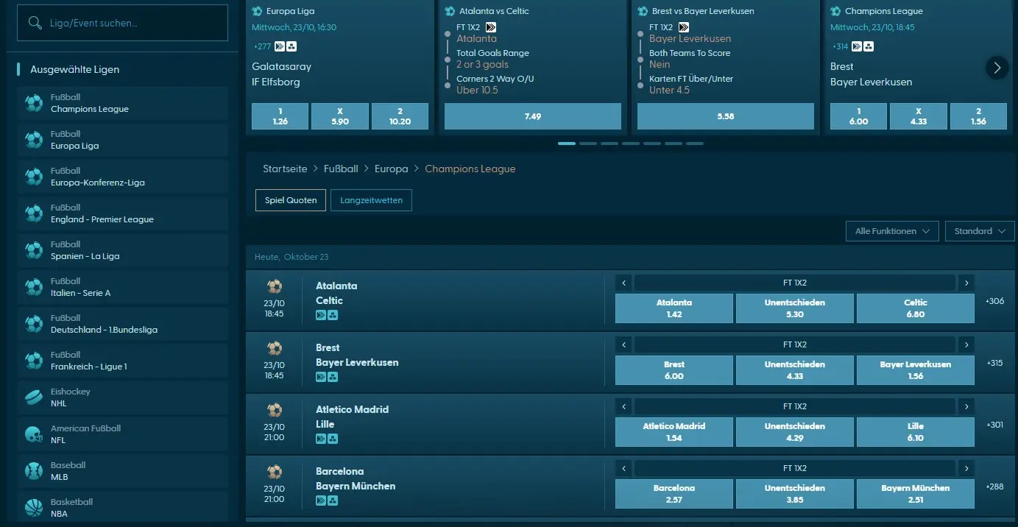Bet on Bayern München win at 2.51

(916, 494)
